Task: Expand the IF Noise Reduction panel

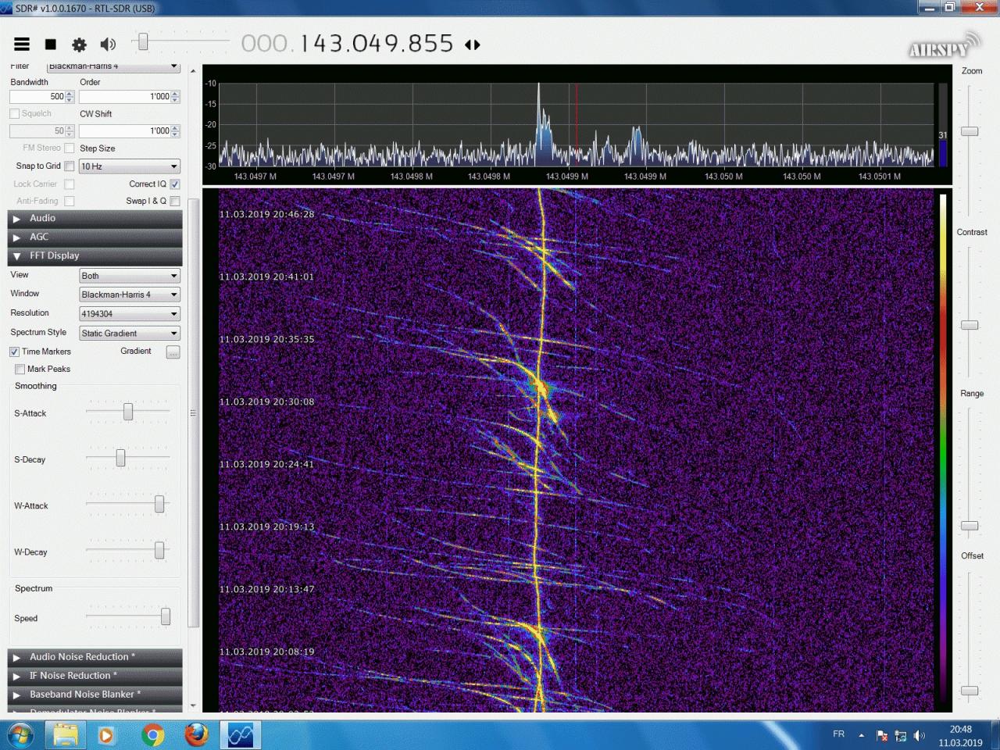Action: coord(95,677)
